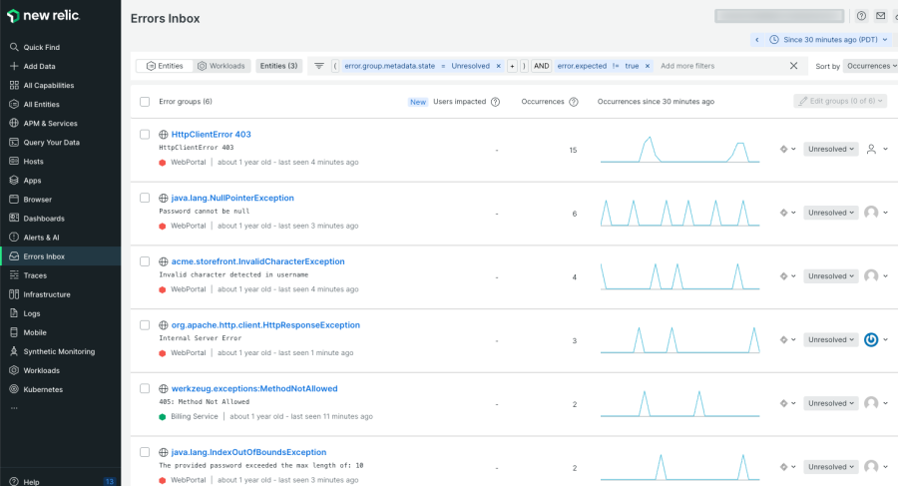Open org.apache.http.client.HttpResponseException link
Image resolution: width=898 pixels, height=486 pixels.
tap(265, 325)
